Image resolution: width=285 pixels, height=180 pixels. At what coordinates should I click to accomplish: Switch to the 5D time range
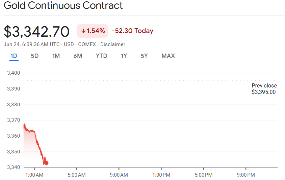[35, 56]
